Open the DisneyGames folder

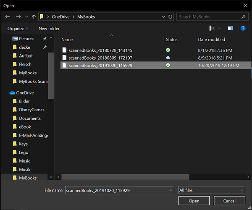pyautogui.click(x=31, y=110)
